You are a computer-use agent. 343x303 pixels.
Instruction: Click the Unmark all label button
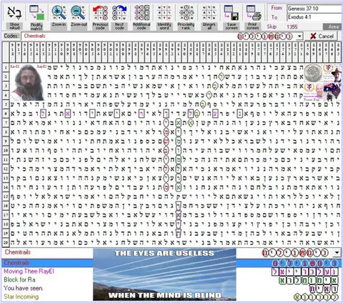point(209,26)
